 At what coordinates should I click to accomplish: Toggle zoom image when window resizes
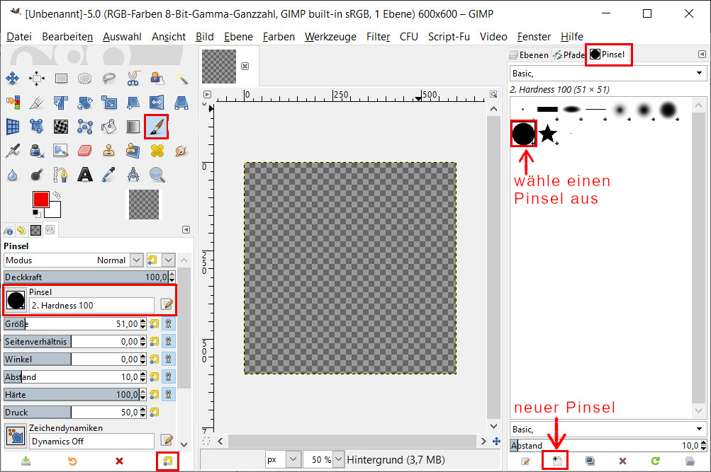point(493,94)
